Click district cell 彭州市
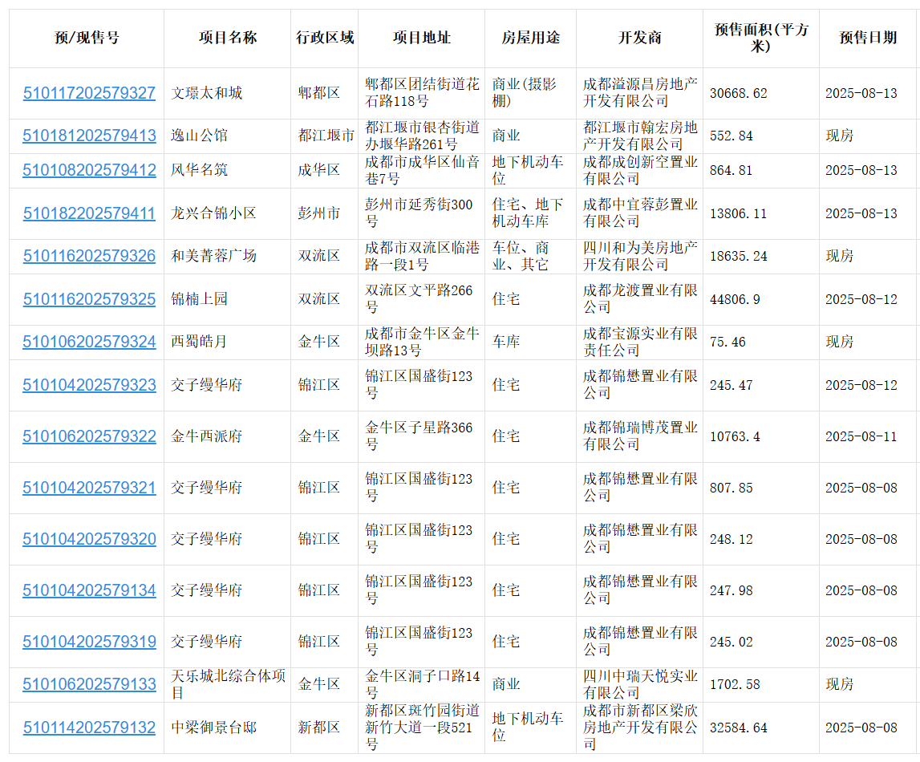This screenshot has height=762, width=920. 318,213
